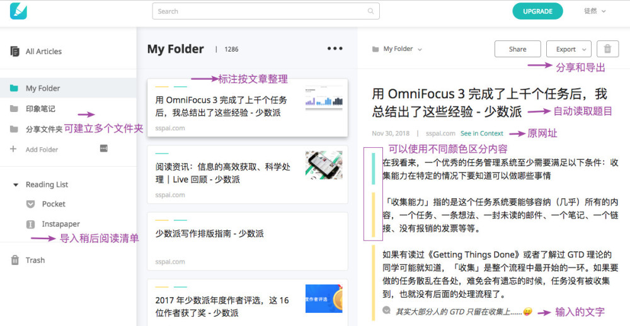Click the highlighted paragraph starting 「收集能力」
630x326 pixels.
[x=500, y=215]
